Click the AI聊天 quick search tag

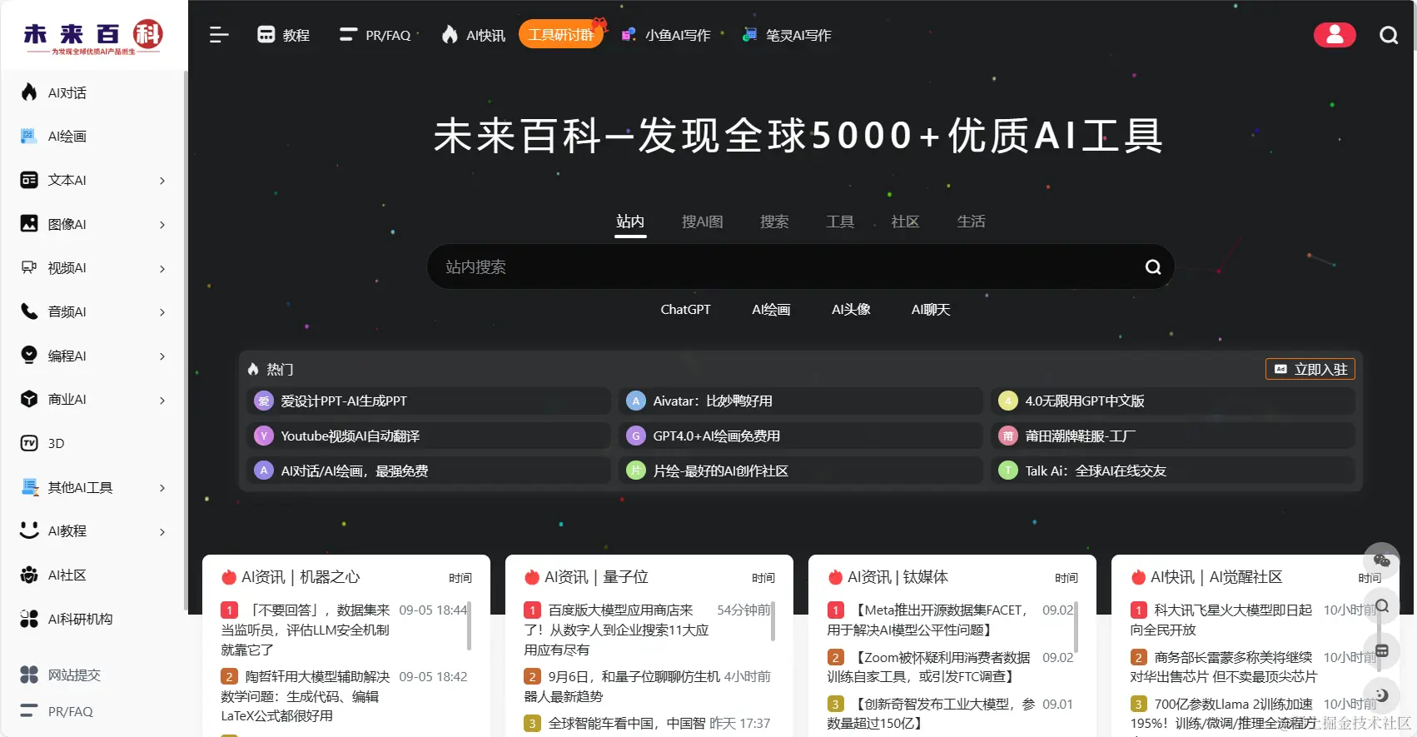(x=931, y=310)
